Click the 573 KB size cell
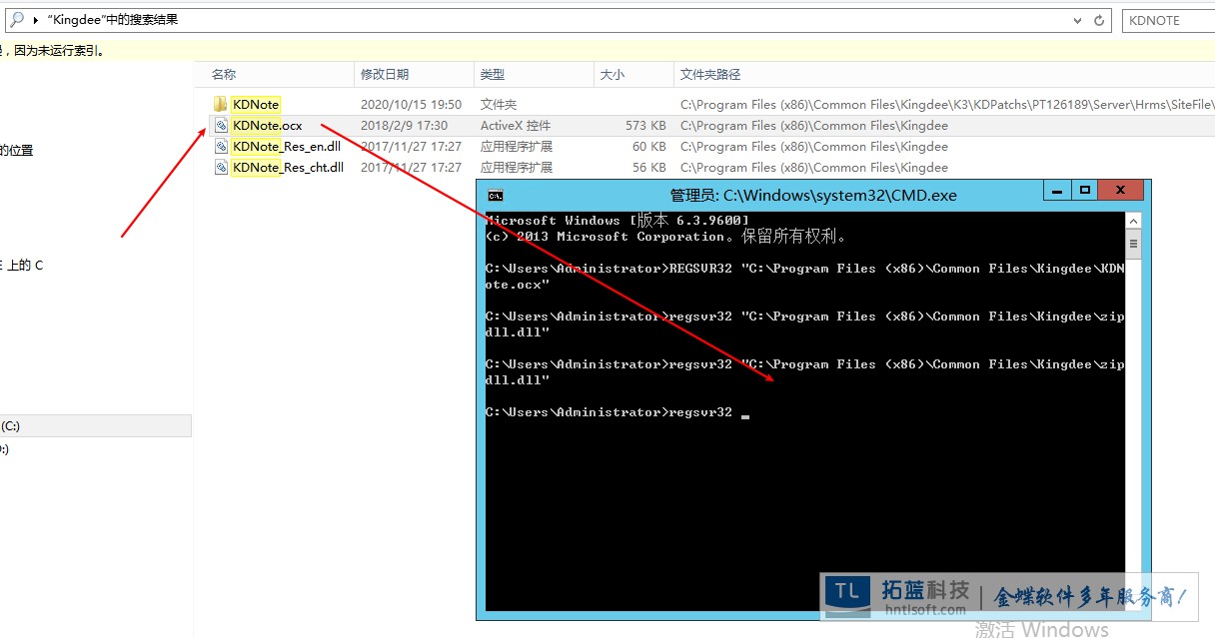The width and height of the screenshot is (1215, 638). [x=645, y=126]
